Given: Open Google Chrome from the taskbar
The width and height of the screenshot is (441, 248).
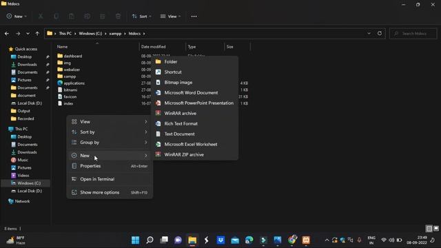Looking at the screenshot, I should [x=292, y=240].
